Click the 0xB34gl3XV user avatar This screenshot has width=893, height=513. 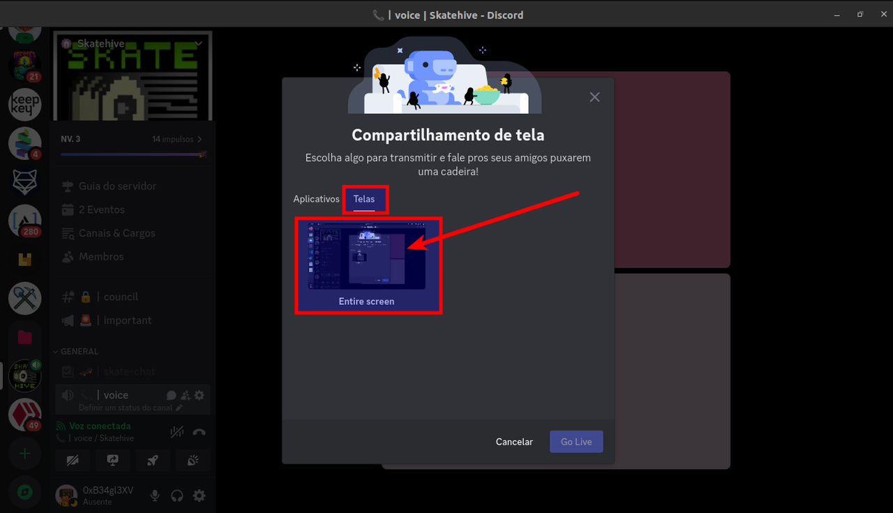(66, 496)
